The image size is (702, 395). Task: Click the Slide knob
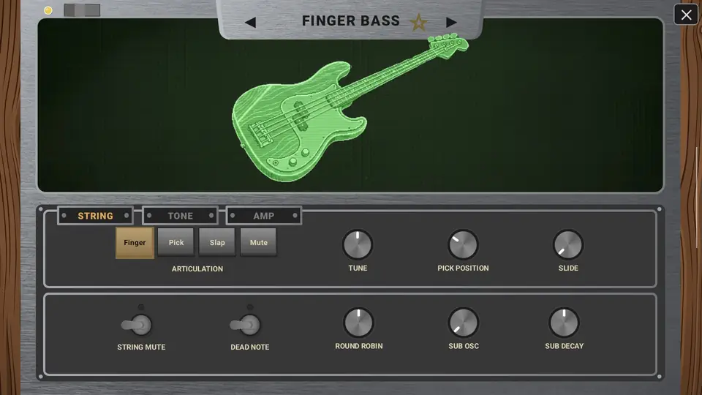(568, 244)
